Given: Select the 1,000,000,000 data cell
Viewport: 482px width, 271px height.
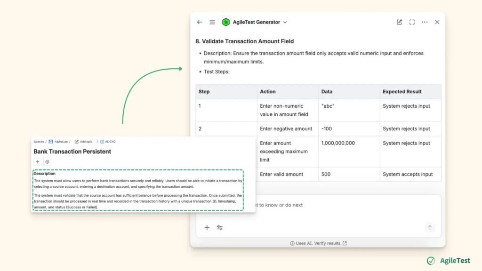Looking at the screenshot, I should [349, 151].
